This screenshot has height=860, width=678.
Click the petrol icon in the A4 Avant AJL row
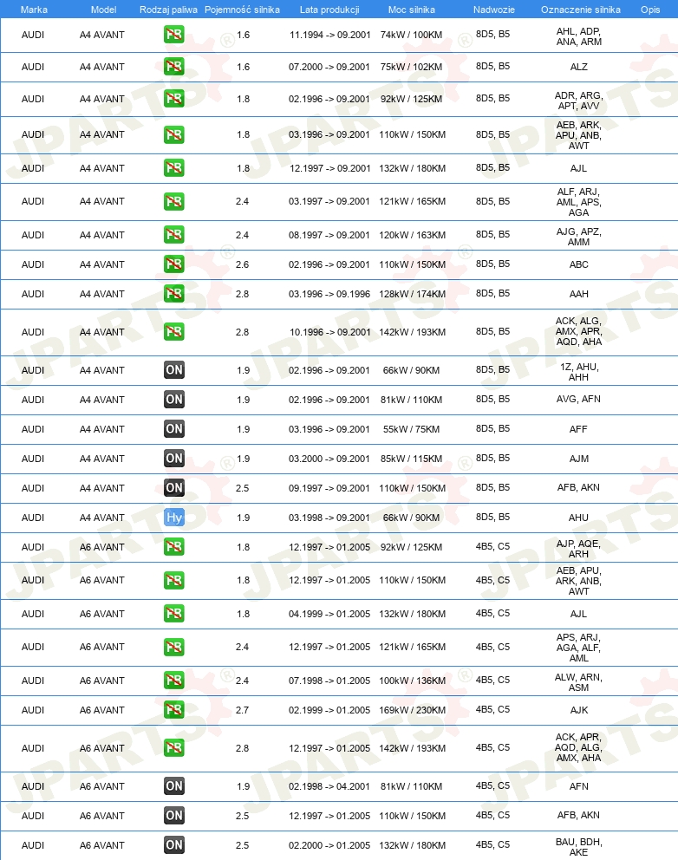(174, 168)
